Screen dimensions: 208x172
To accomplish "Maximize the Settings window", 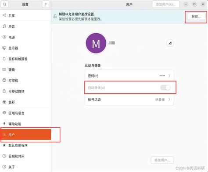I will pyautogui.click(x=194, y=4).
